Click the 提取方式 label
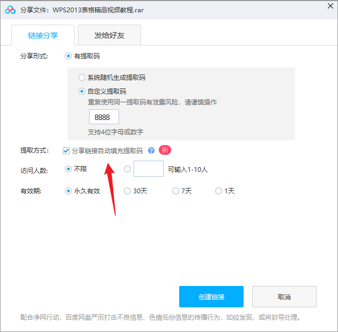 [34, 150]
